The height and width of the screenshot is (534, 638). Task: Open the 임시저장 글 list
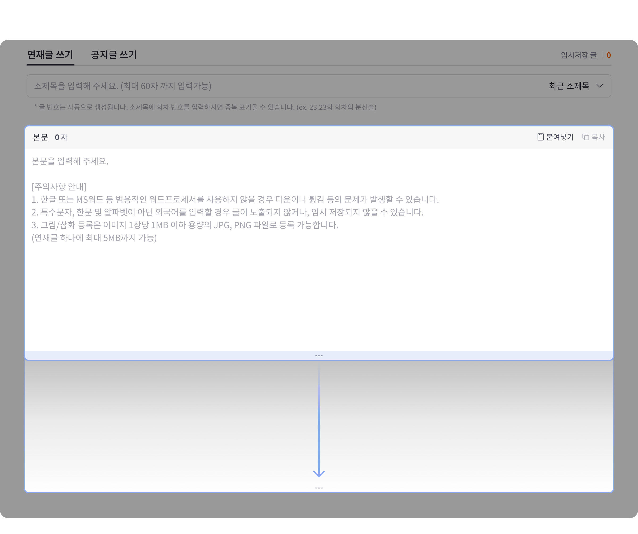pos(578,55)
